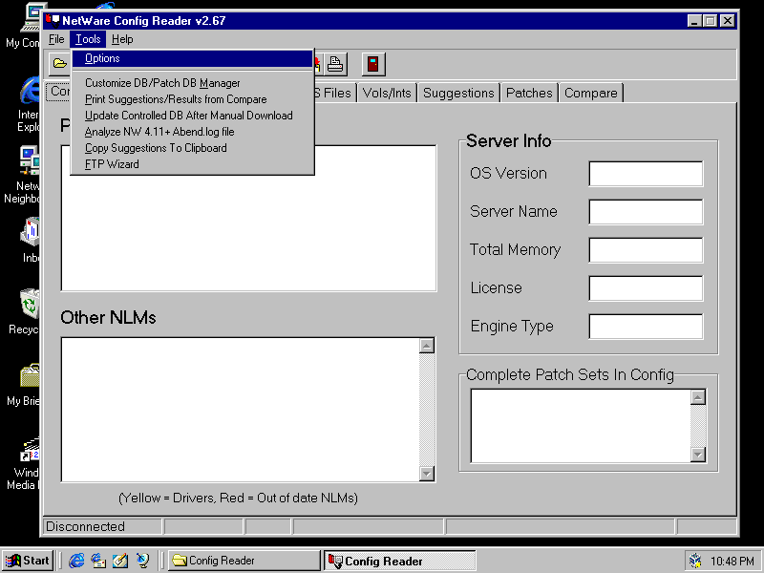Click the 10:48 PM taskbar clock
Viewport: 764px width, 573px height.
tap(732, 562)
